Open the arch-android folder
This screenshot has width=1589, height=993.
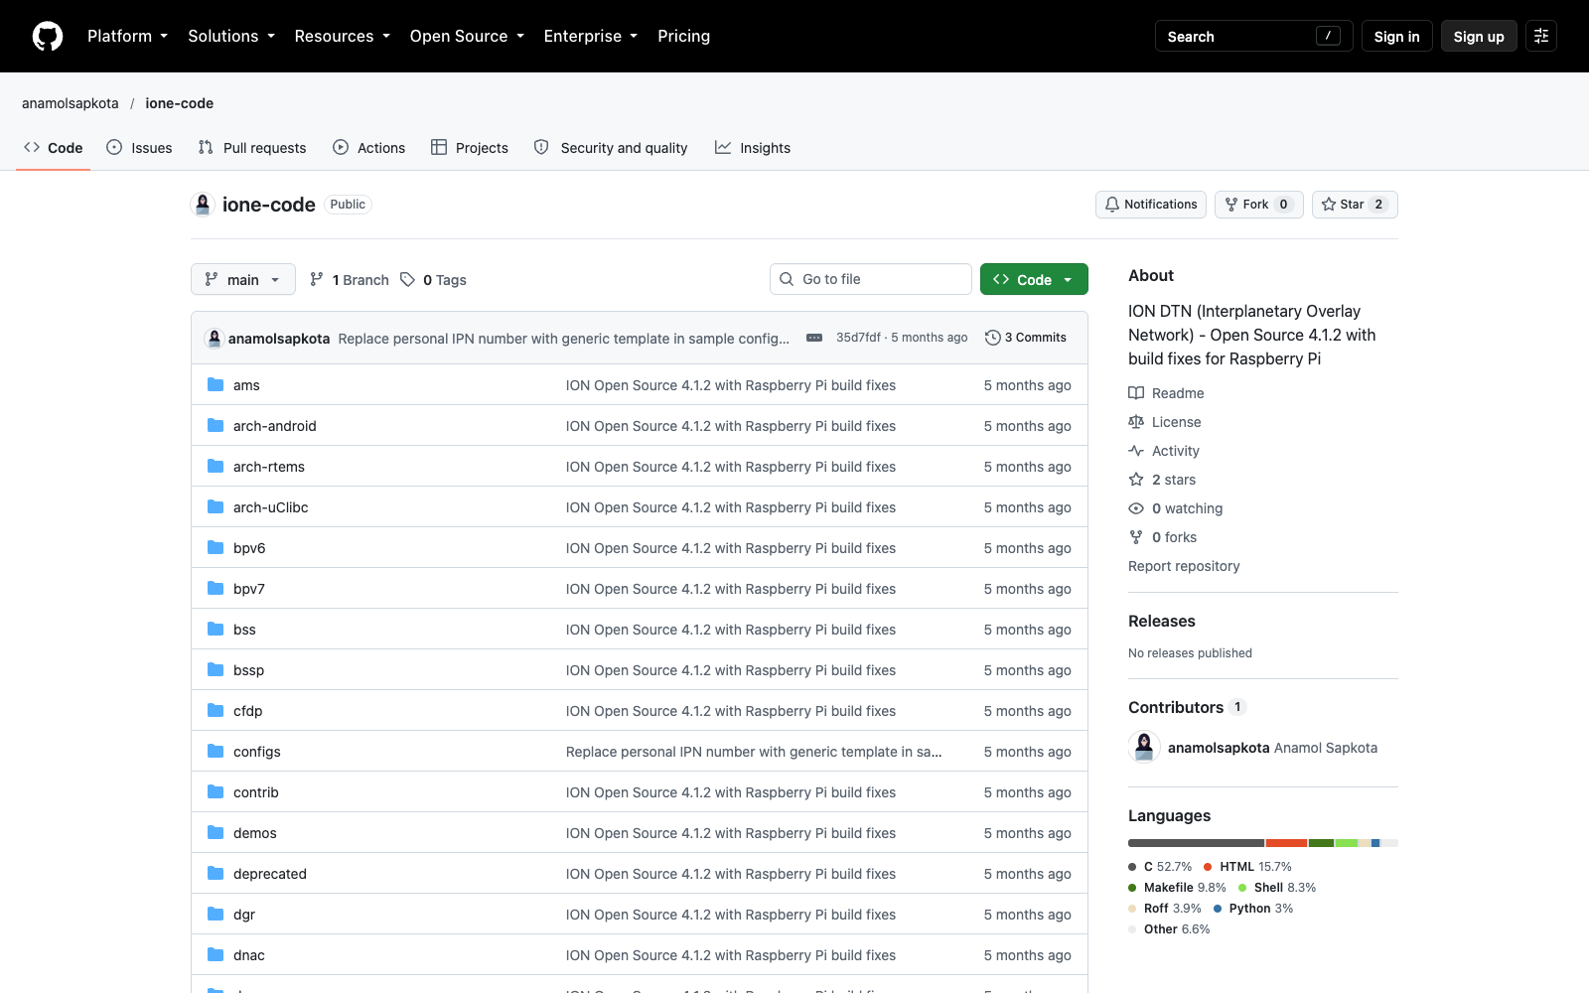tap(275, 426)
